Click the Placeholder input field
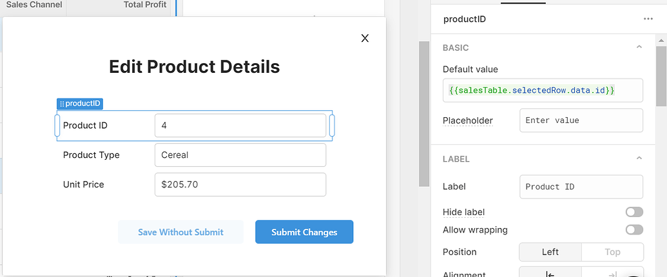 pyautogui.click(x=581, y=120)
